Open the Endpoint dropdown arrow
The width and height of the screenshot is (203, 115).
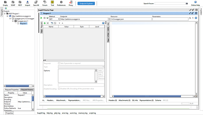click(x=109, y=19)
